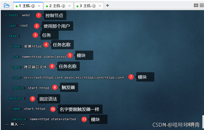Click the '- name: 拷贝端口文件' line
The height and width of the screenshot is (130, 204).
click(28, 67)
